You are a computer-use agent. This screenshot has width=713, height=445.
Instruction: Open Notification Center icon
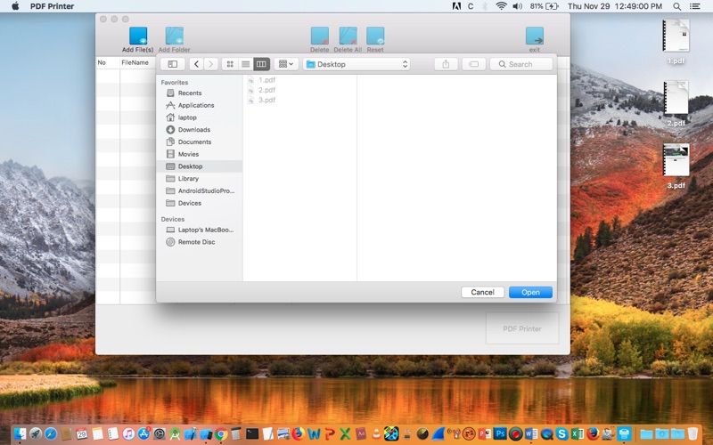(x=694, y=6)
